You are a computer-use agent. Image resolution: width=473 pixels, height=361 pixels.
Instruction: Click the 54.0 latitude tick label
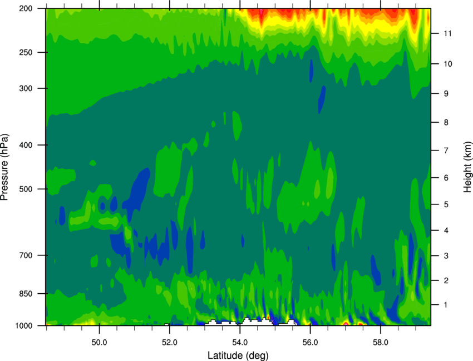pyautogui.click(x=240, y=343)
